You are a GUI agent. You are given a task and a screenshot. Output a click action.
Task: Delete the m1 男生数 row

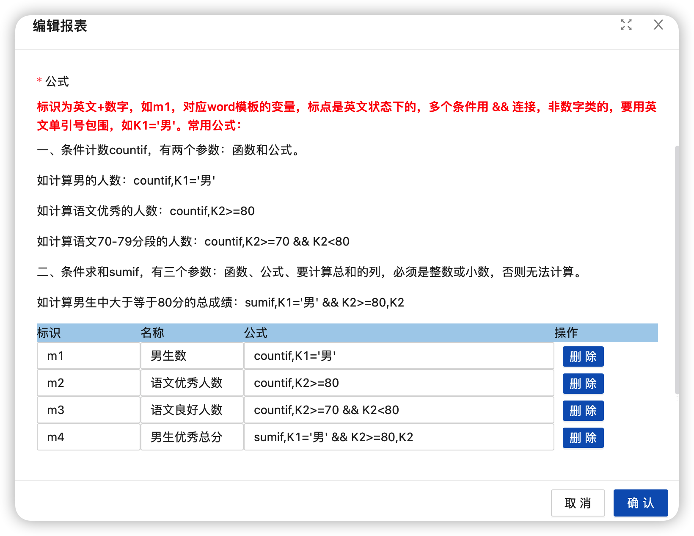pos(583,356)
